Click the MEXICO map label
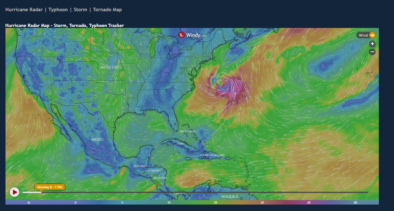The image size is (394, 211). (98, 139)
